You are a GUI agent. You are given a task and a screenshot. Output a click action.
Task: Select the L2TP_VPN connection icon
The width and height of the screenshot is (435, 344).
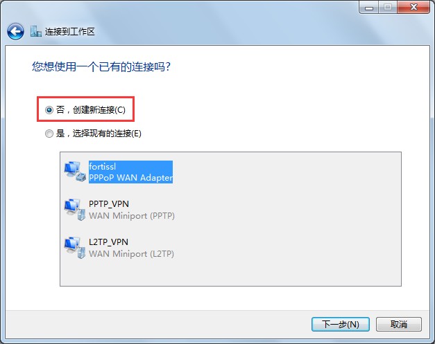click(75, 248)
